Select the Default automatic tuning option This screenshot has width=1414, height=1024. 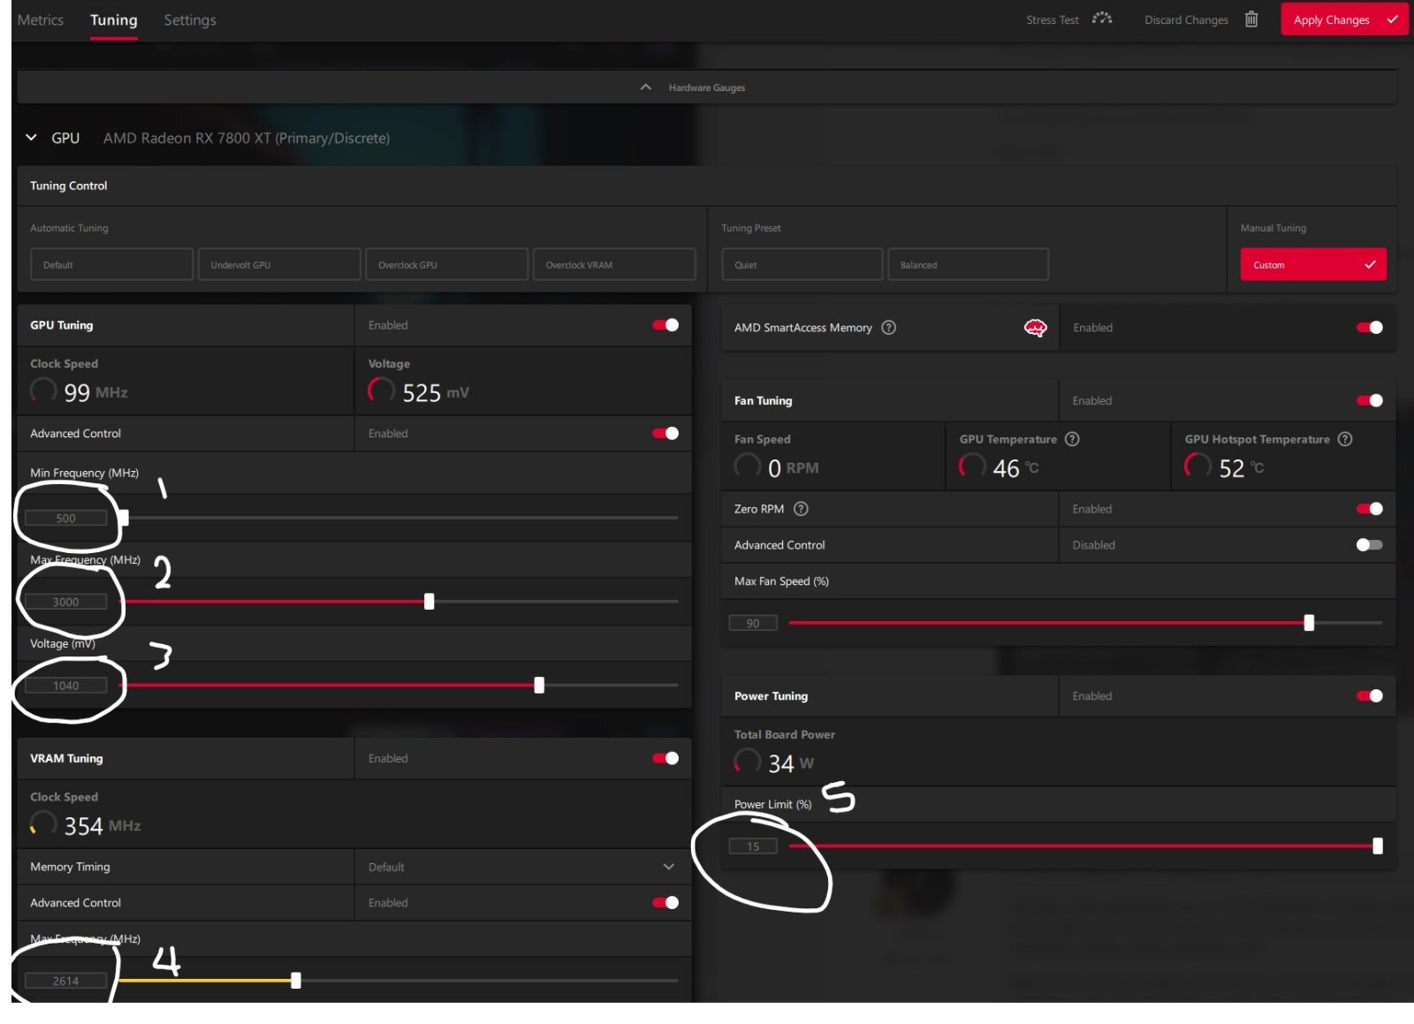[111, 264]
